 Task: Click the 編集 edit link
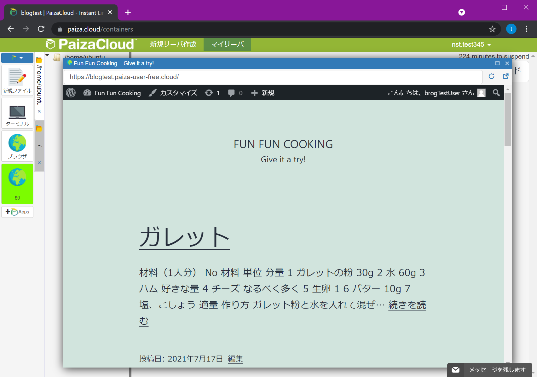click(235, 359)
